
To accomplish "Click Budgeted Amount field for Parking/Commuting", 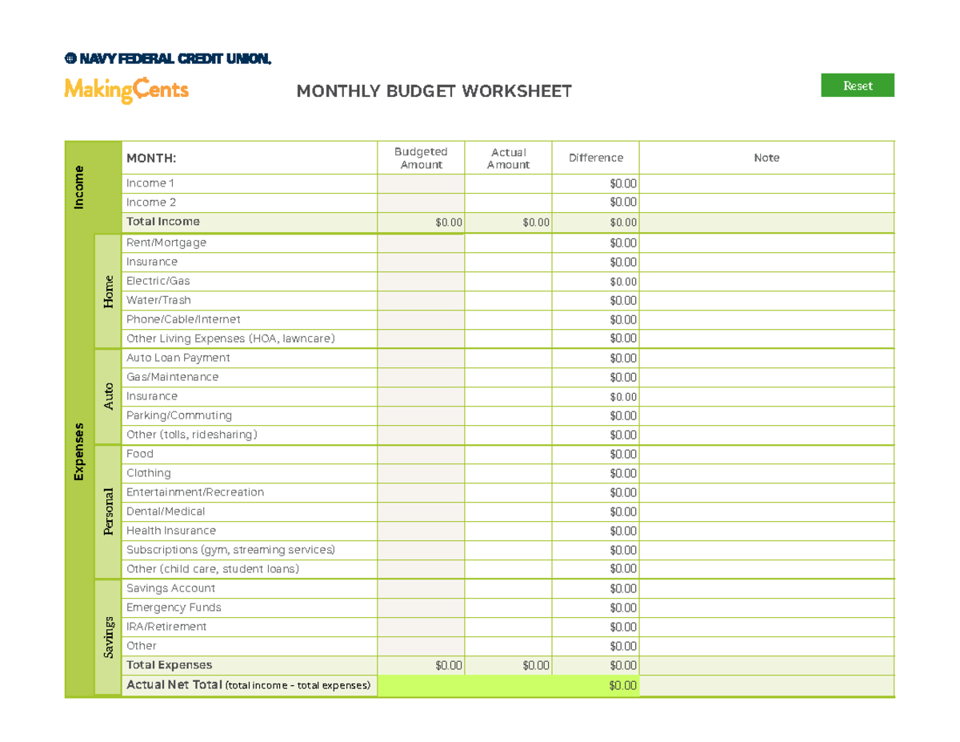I will point(421,415).
